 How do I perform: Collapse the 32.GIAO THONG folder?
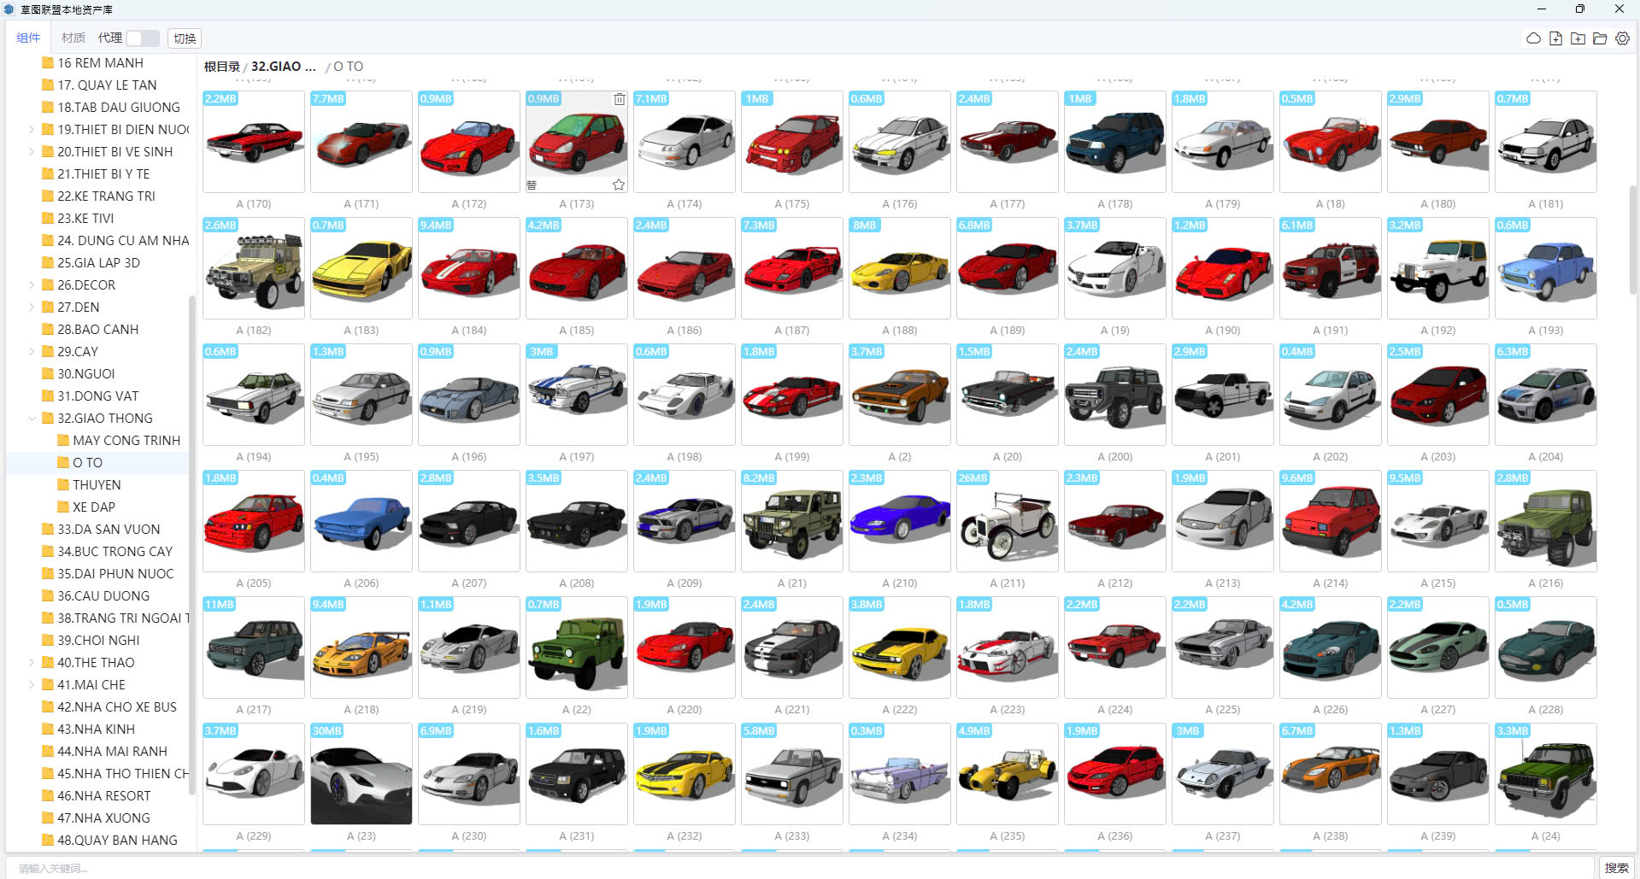(32, 419)
